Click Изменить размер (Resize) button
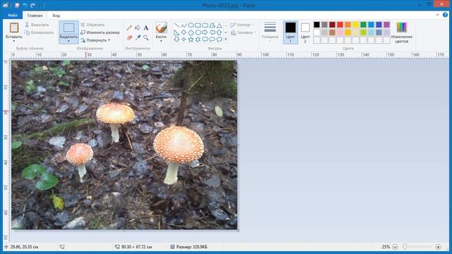This screenshot has width=452, height=254. point(100,32)
